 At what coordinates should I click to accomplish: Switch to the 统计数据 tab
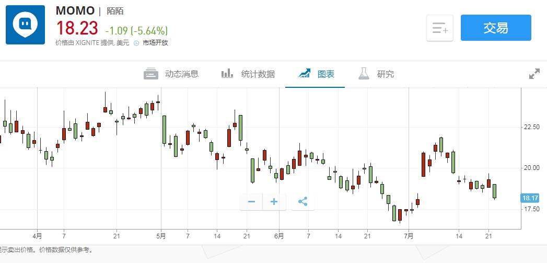click(x=258, y=74)
